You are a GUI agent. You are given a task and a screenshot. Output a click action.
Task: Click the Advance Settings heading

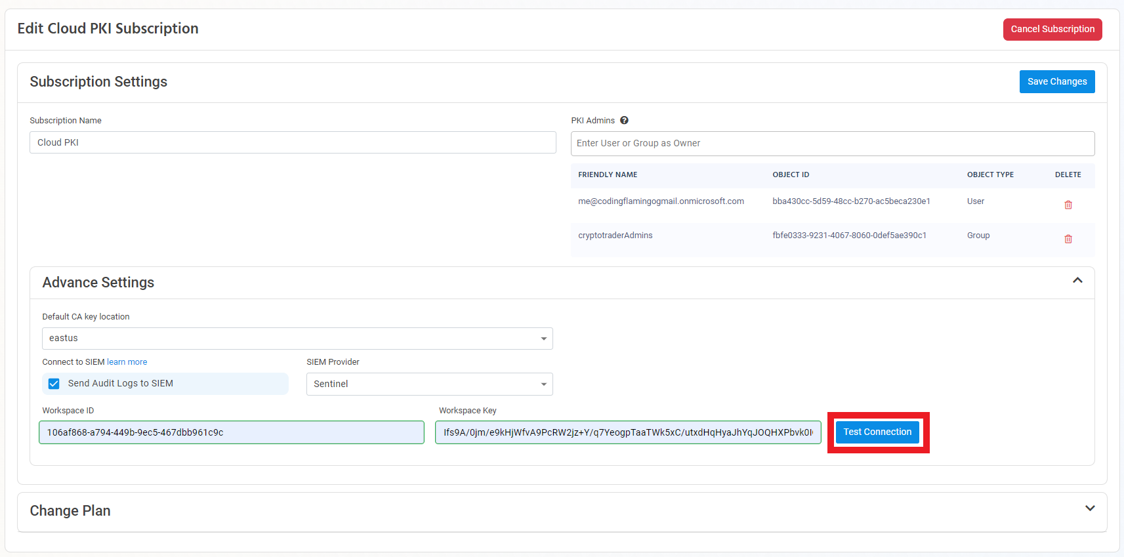(98, 282)
